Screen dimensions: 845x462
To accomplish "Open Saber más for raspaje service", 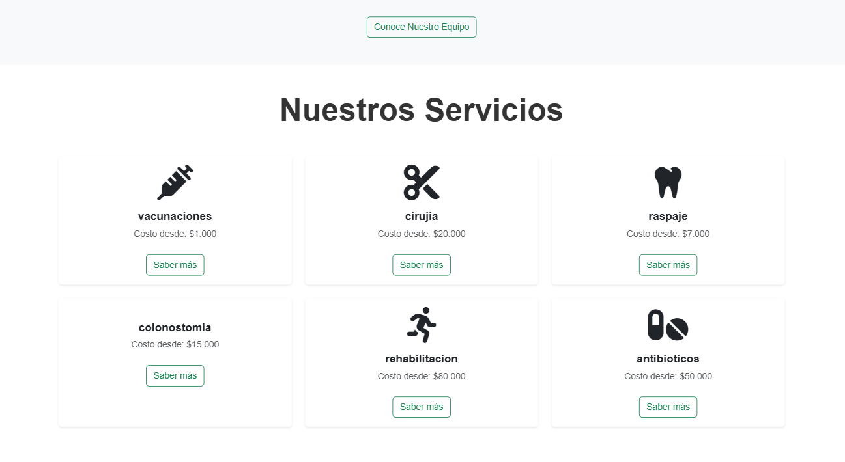I will pos(668,265).
